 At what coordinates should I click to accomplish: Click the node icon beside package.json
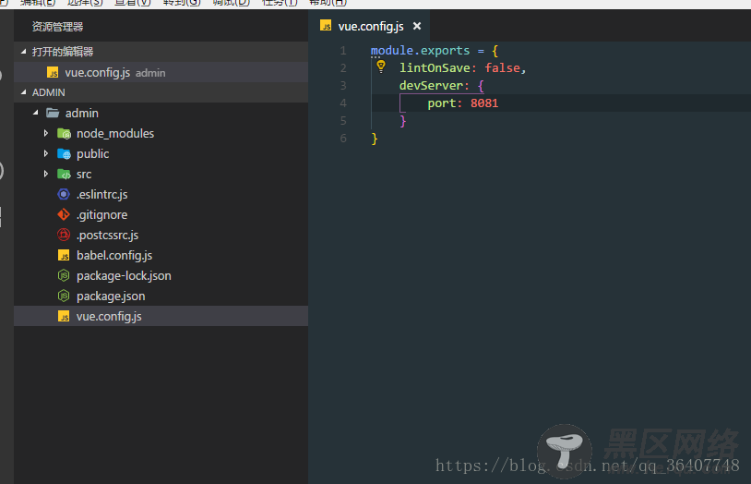[64, 296]
